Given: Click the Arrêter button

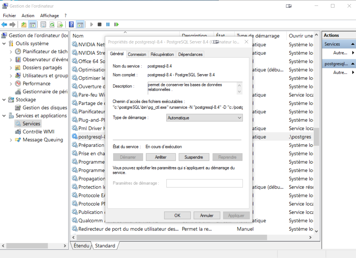Looking at the screenshot, I should click(161, 157).
